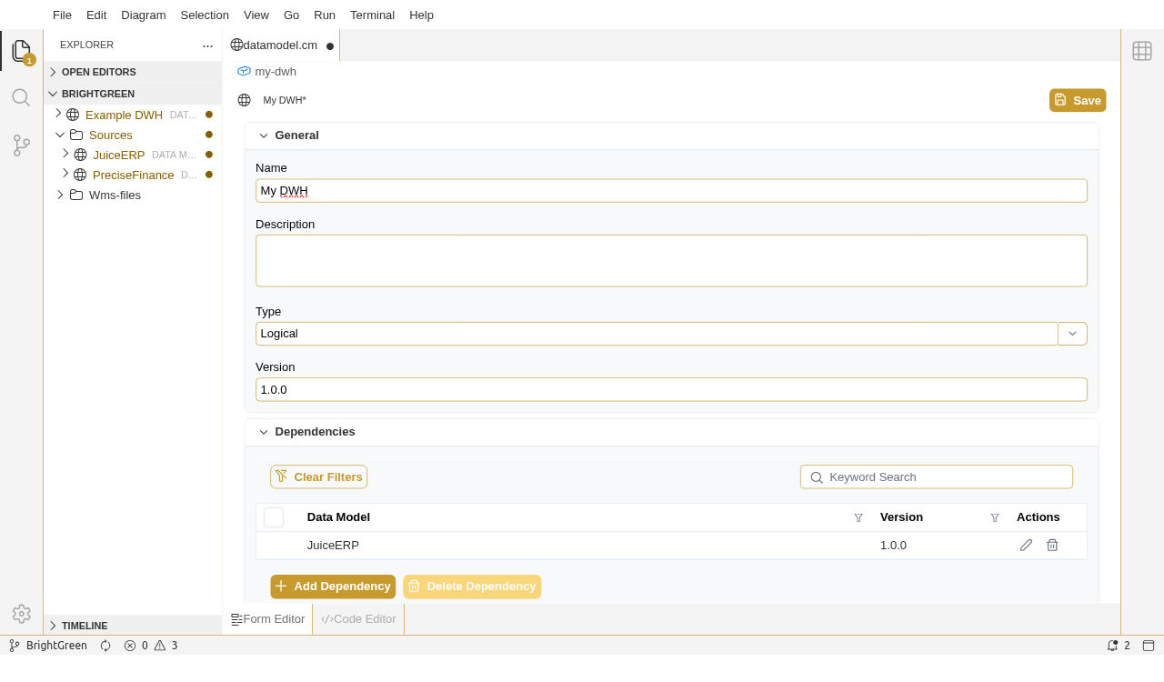Toggle the select-all checkbox in dependencies table
Image resolution: width=1164 pixels, height=682 pixels.
point(274,517)
